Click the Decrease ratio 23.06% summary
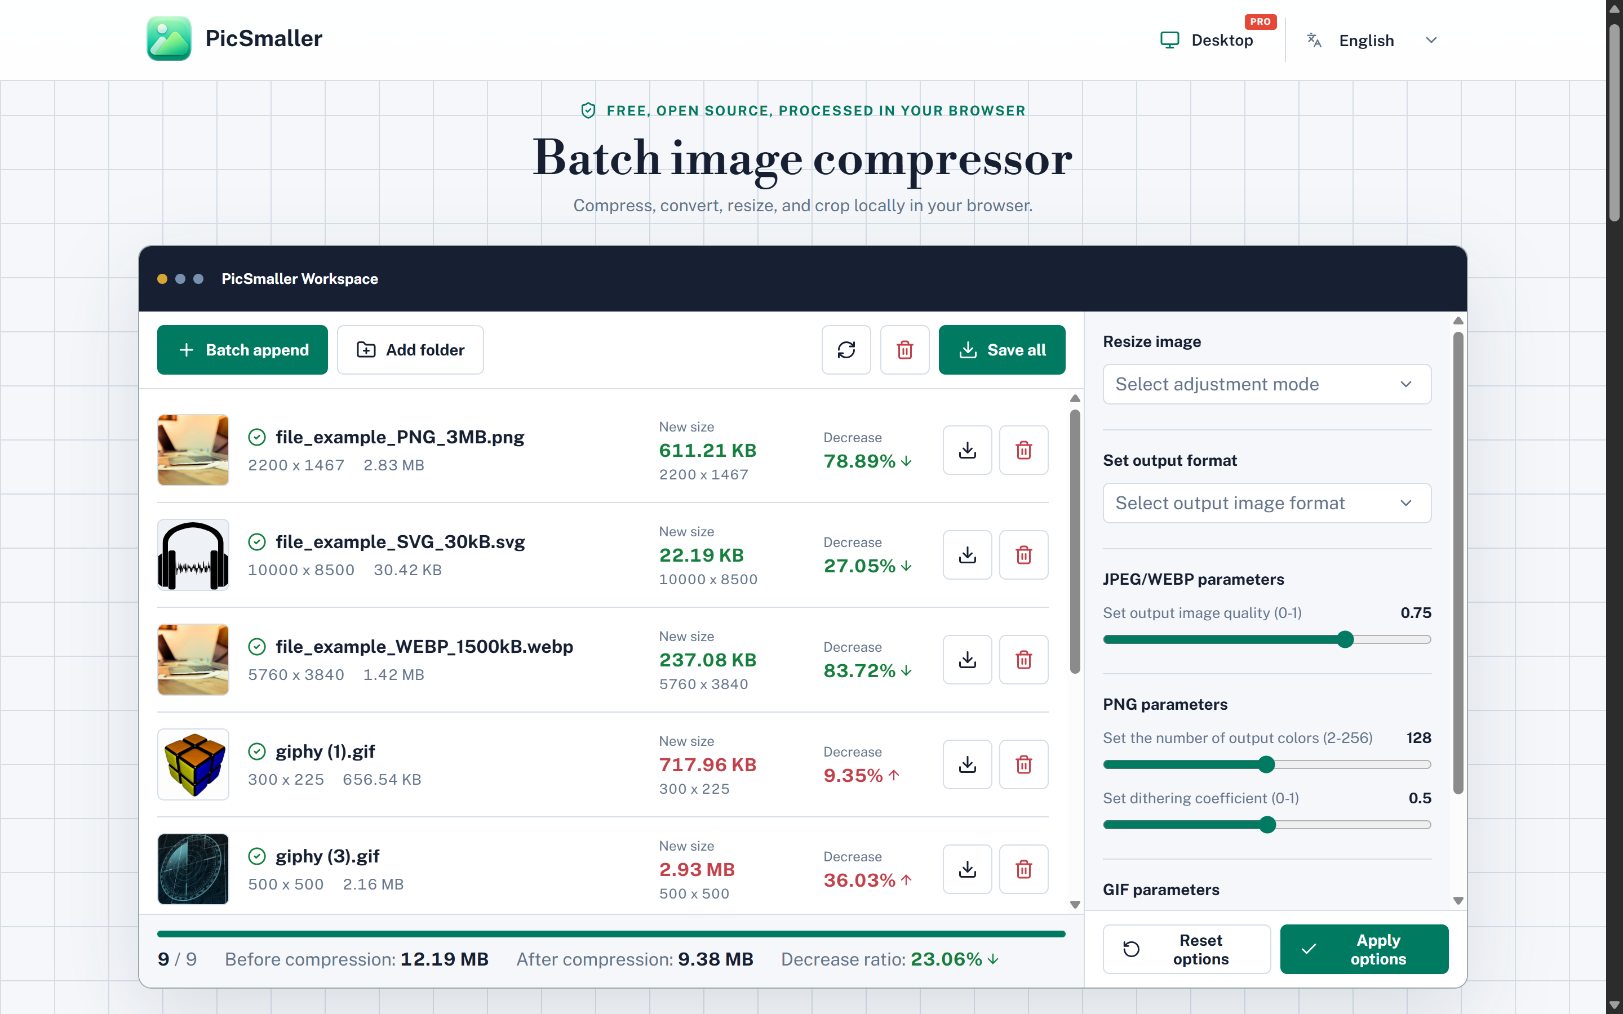The width and height of the screenshot is (1623, 1014). (890, 959)
